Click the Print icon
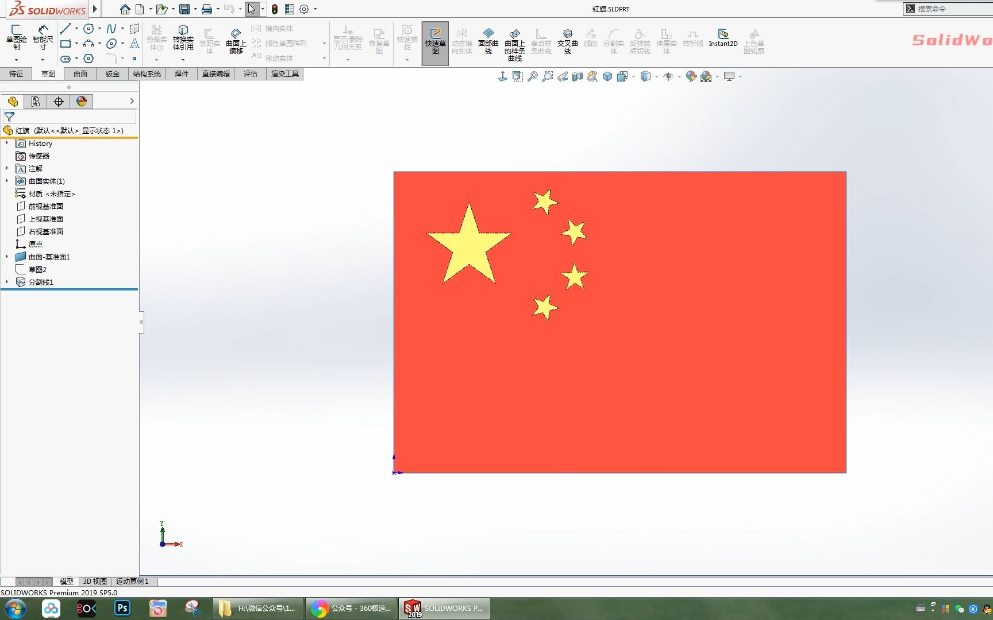The height and width of the screenshot is (620, 993). [x=207, y=9]
